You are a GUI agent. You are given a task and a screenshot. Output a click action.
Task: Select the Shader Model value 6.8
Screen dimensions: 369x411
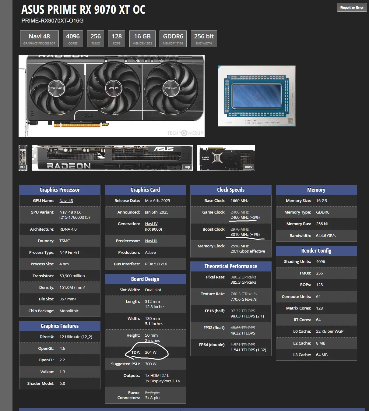pyautogui.click(x=62, y=383)
